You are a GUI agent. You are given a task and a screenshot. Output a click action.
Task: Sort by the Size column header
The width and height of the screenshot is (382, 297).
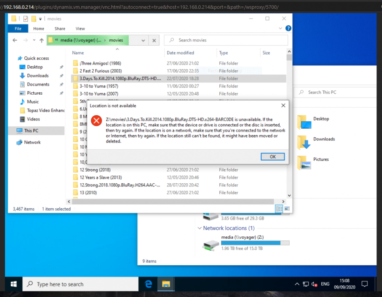tap(266, 53)
